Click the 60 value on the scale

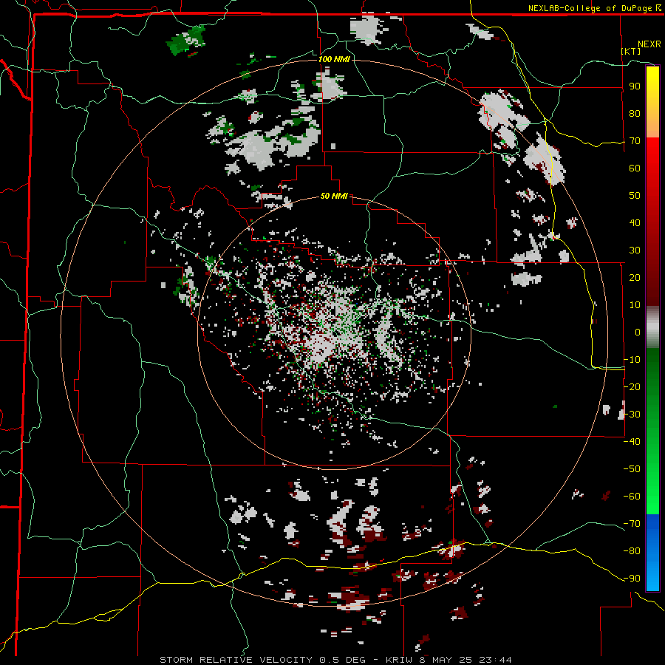635,168
